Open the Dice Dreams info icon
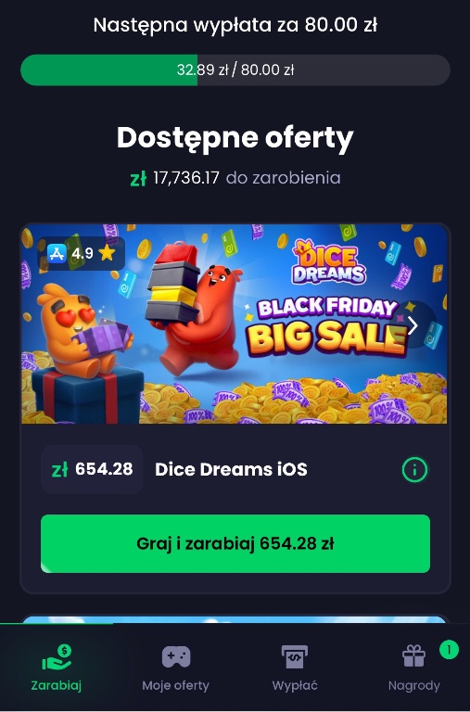The image size is (470, 712). (x=414, y=469)
